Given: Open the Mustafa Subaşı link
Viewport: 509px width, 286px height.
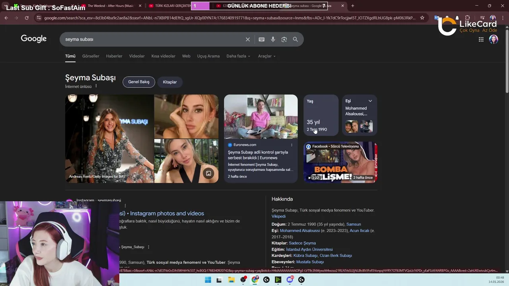Looking at the screenshot, I should [x=310, y=262].
